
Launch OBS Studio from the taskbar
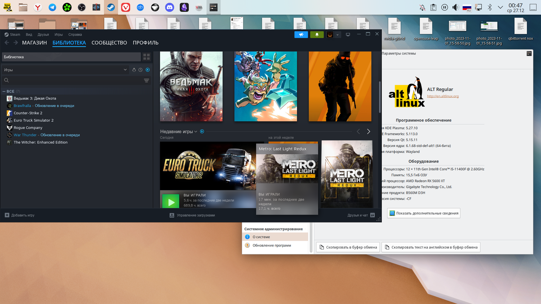click(x=82, y=7)
